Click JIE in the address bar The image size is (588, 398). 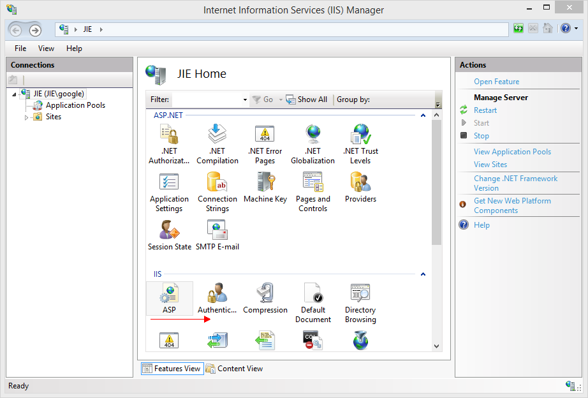[87, 29]
